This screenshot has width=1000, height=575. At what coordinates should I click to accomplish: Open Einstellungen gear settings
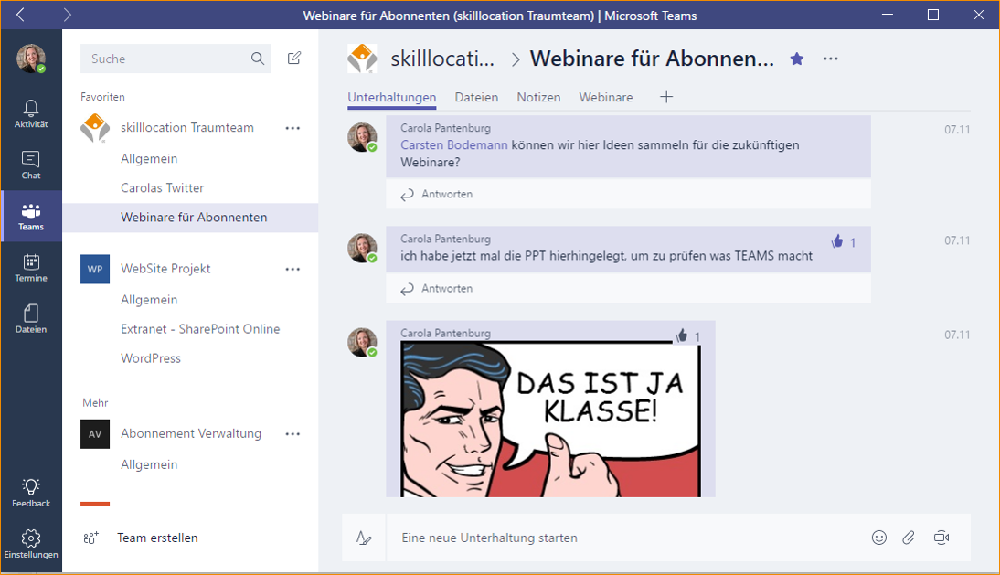tap(30, 544)
